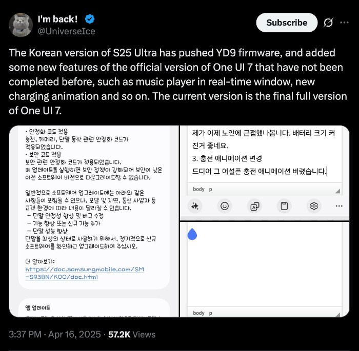The height and width of the screenshot is (351, 359).
Task: Click the I'm back! display name
Action: click(x=58, y=19)
